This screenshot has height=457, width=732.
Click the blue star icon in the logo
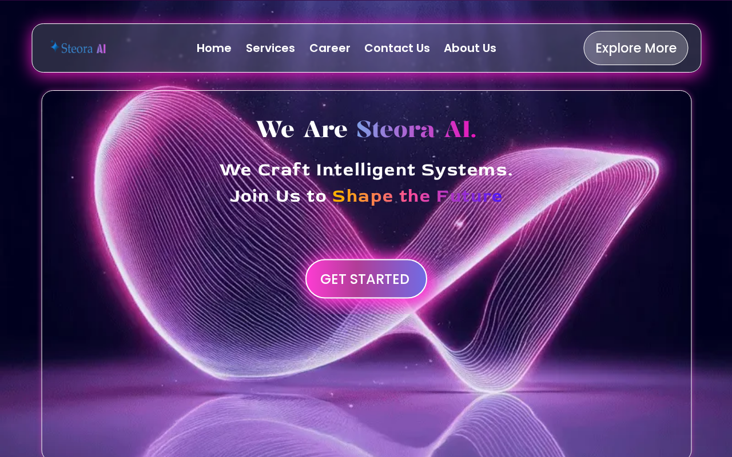[x=55, y=47]
